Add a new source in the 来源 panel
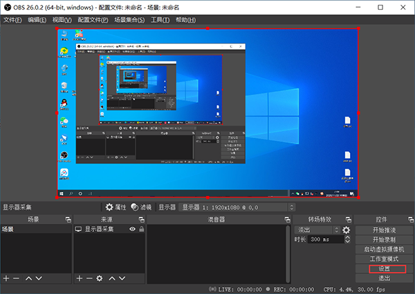The width and height of the screenshot is (415, 294). (79, 278)
